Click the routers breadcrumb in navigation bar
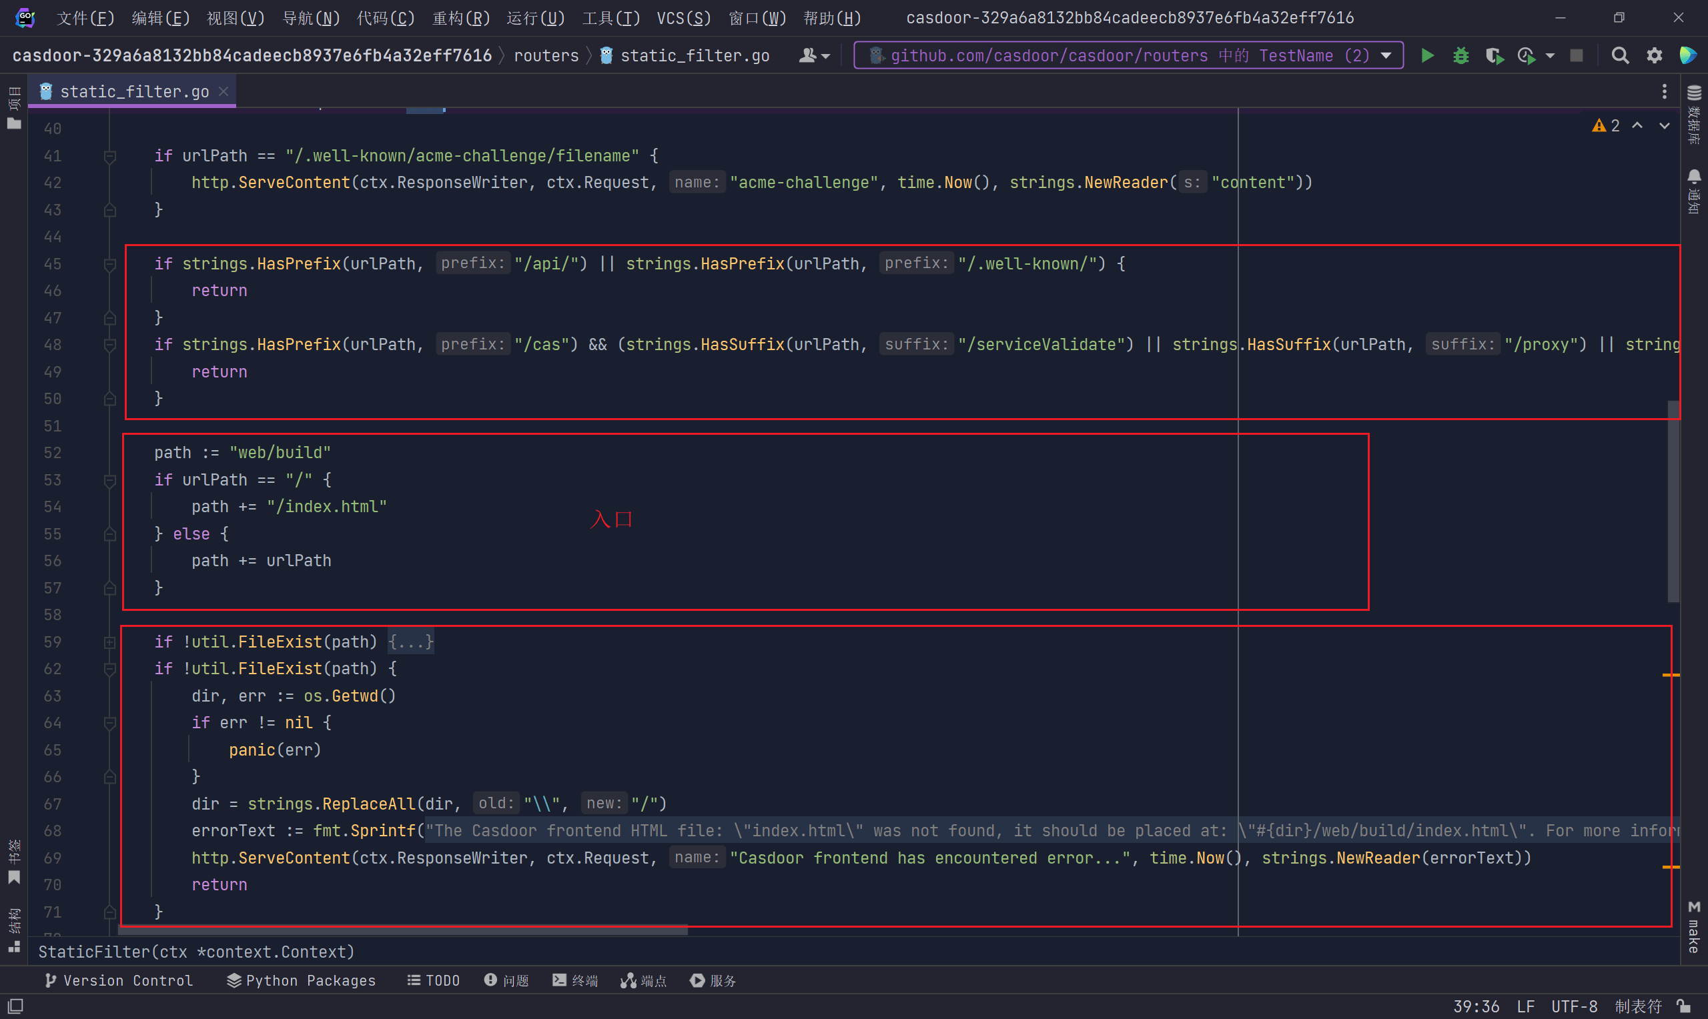 546,55
